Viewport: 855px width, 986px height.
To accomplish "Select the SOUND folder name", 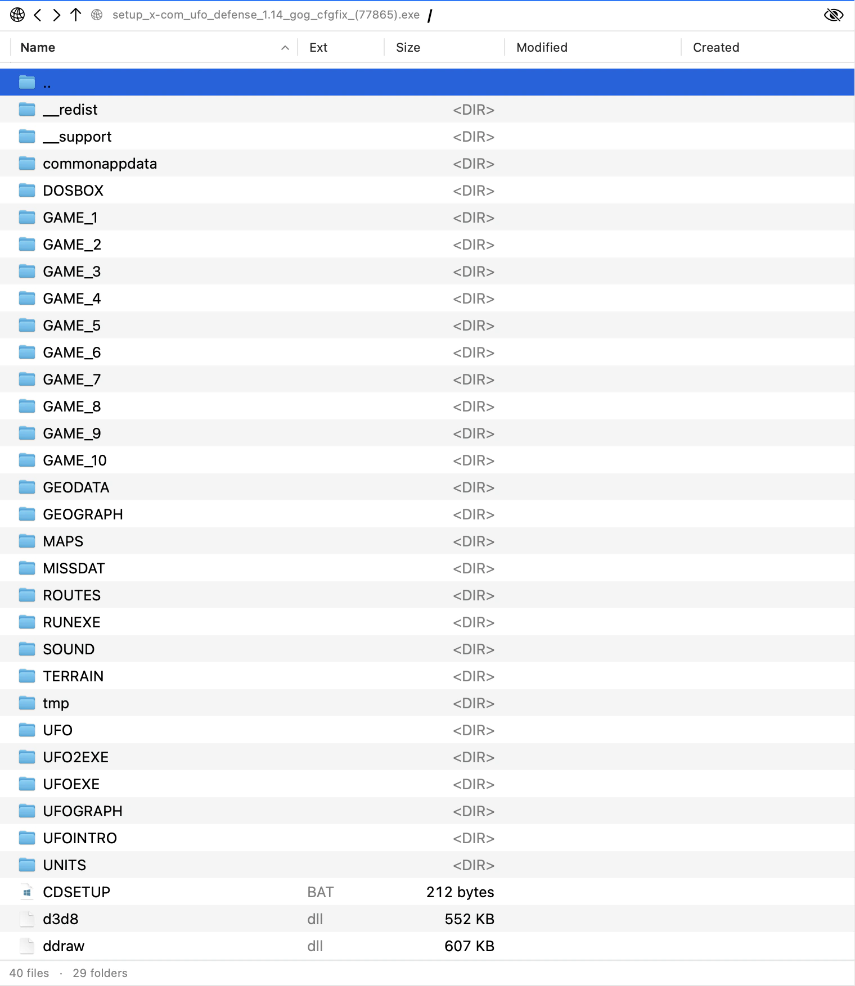I will tap(69, 649).
